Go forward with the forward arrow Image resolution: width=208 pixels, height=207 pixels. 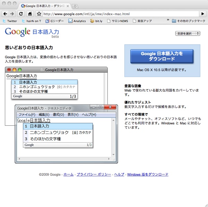coord(12,13)
